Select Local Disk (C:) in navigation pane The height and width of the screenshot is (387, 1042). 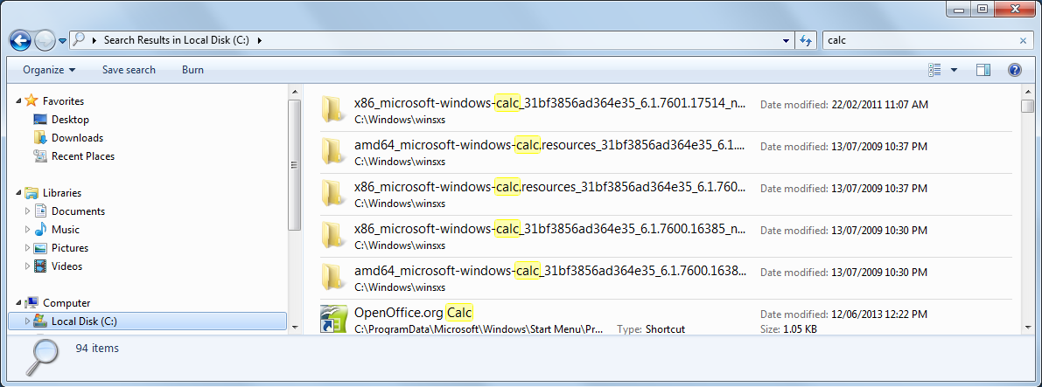pyautogui.click(x=84, y=321)
